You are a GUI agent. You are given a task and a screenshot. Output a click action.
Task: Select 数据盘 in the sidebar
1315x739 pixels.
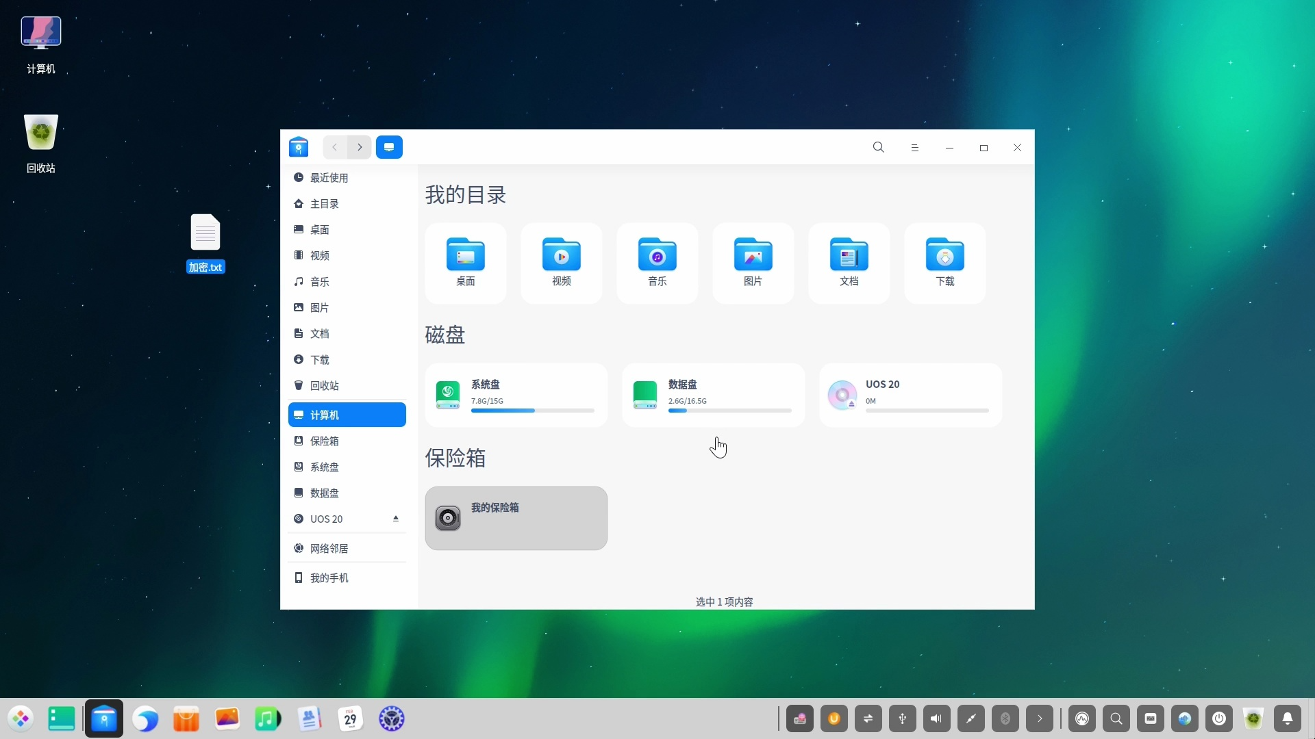(x=347, y=493)
